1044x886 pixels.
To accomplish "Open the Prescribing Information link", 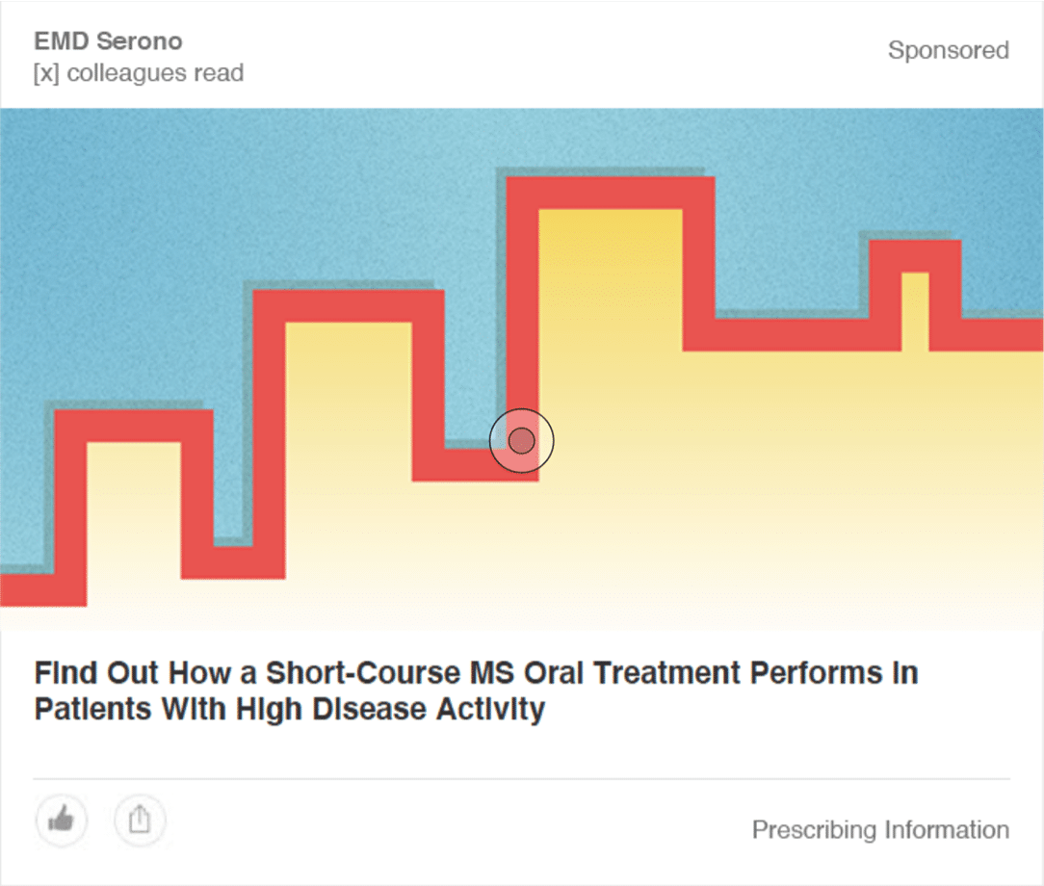I will pos(880,829).
